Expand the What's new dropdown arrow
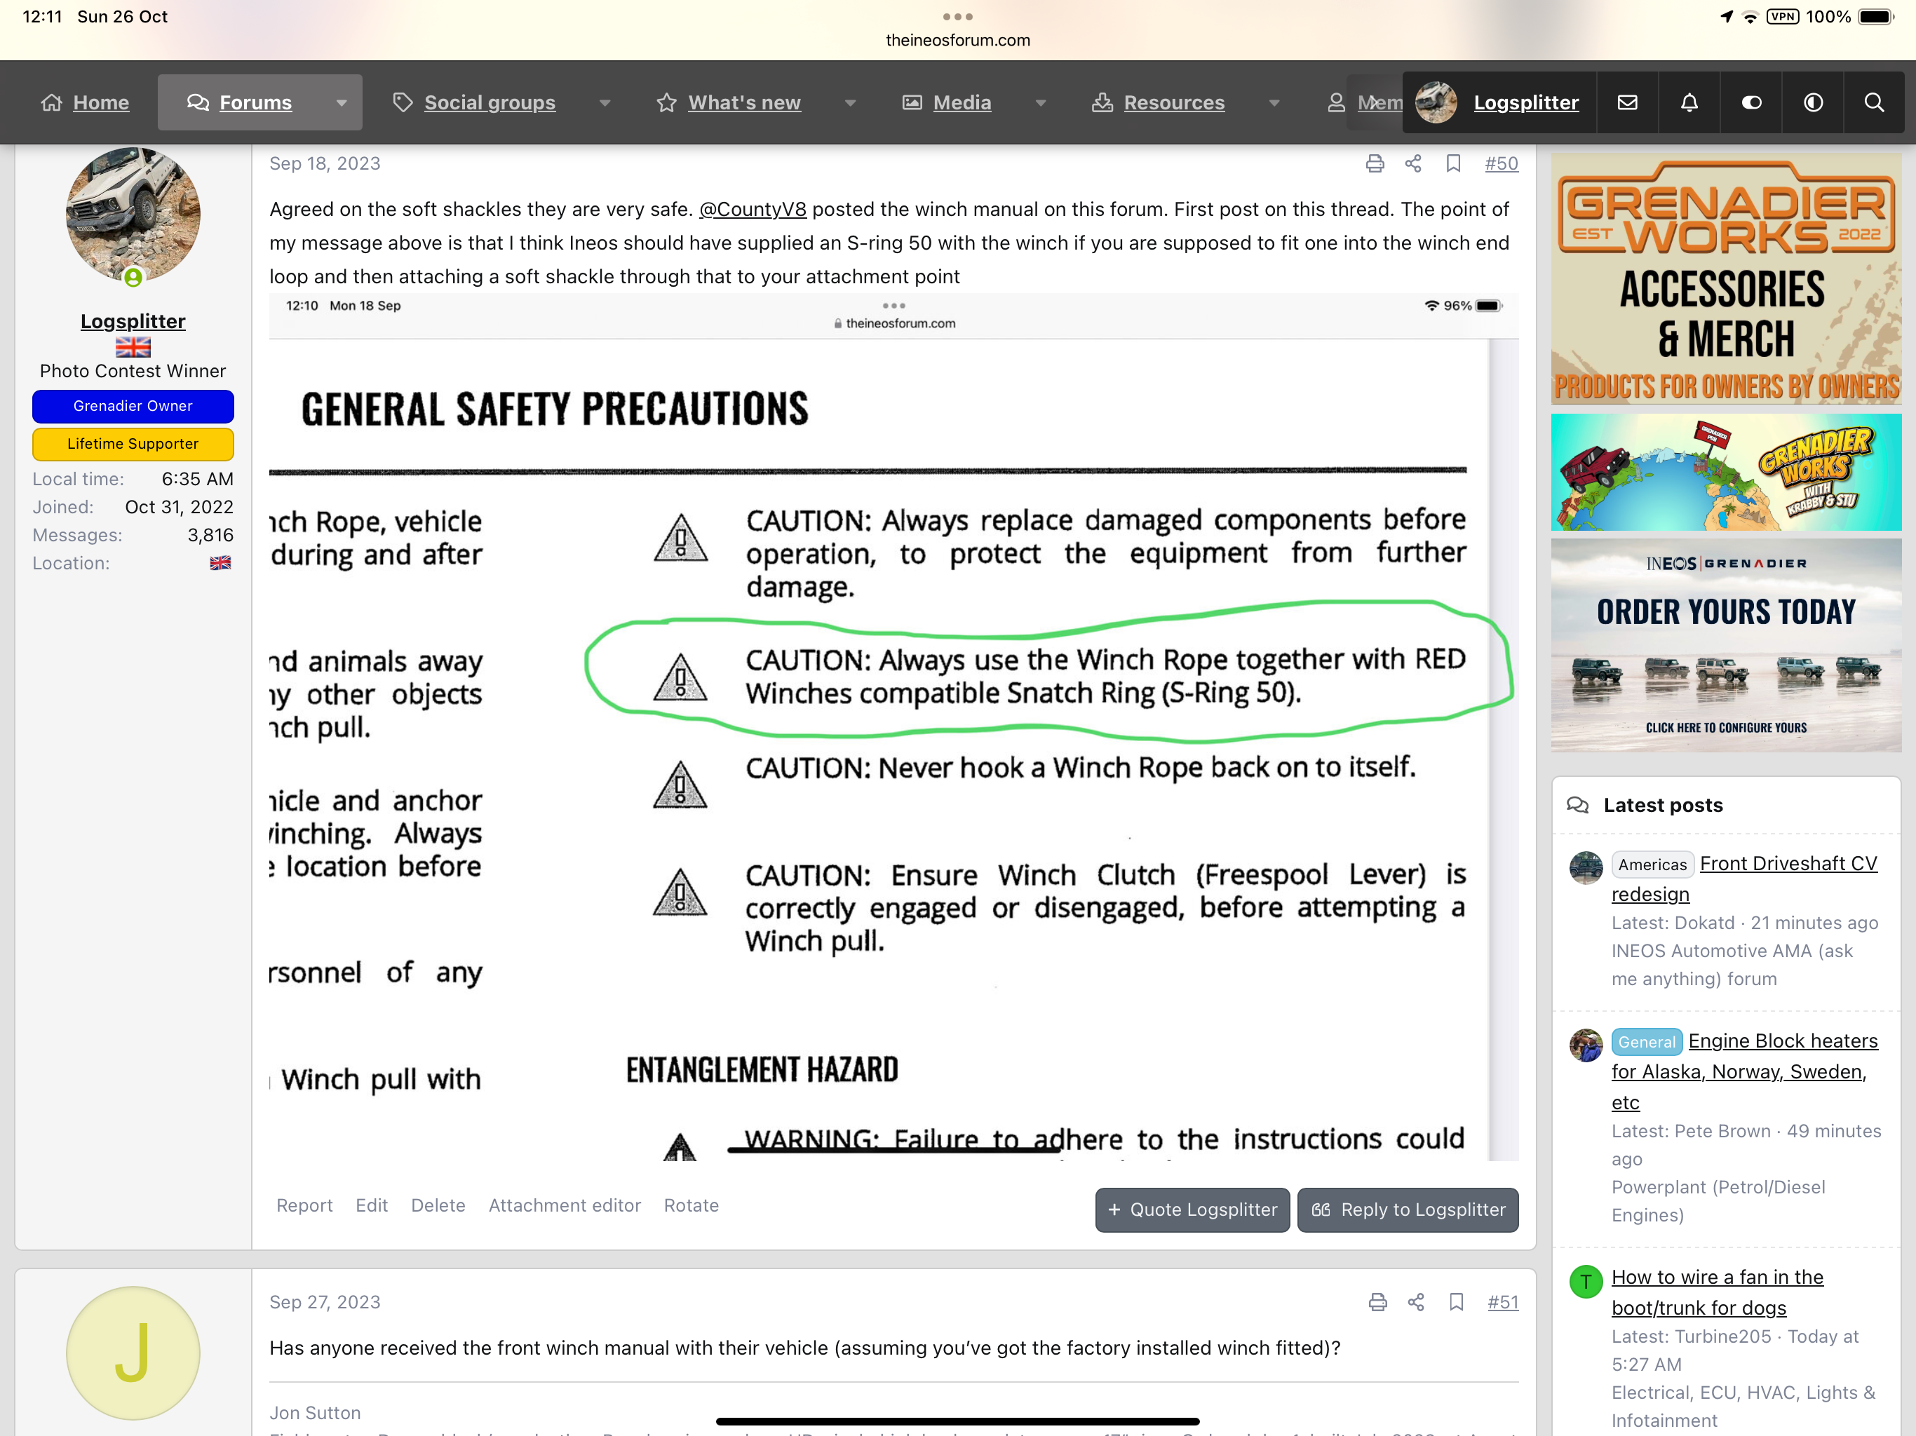Image resolution: width=1916 pixels, height=1436 pixels. 850,102
